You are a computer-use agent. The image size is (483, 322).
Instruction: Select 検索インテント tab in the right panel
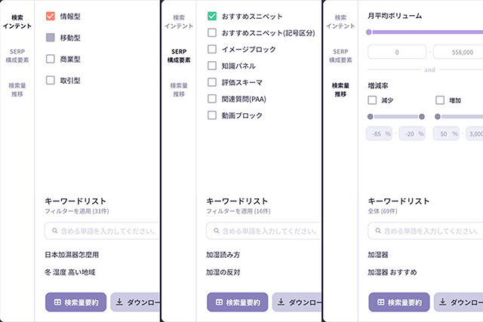click(x=340, y=21)
